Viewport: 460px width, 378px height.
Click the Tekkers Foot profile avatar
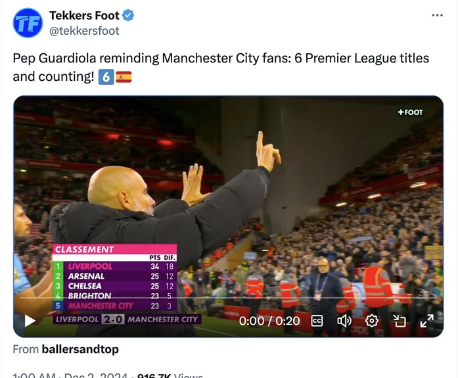(28, 23)
